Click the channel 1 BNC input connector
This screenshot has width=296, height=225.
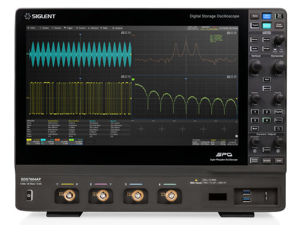[x=69, y=195]
